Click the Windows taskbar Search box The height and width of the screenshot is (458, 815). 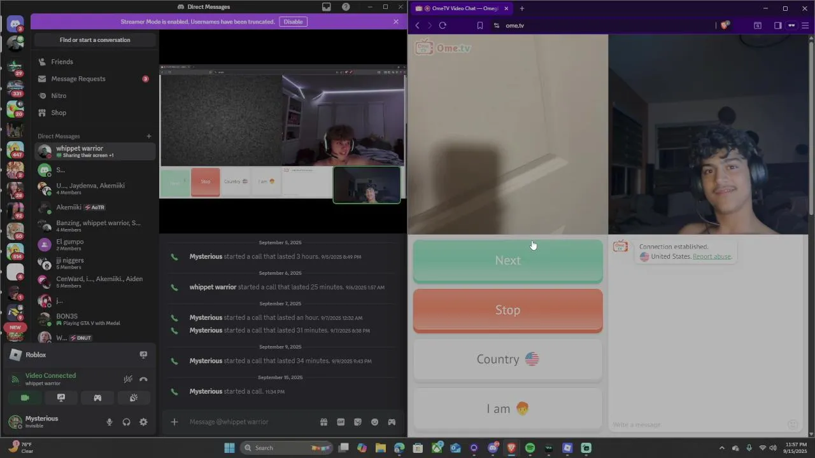click(x=287, y=448)
